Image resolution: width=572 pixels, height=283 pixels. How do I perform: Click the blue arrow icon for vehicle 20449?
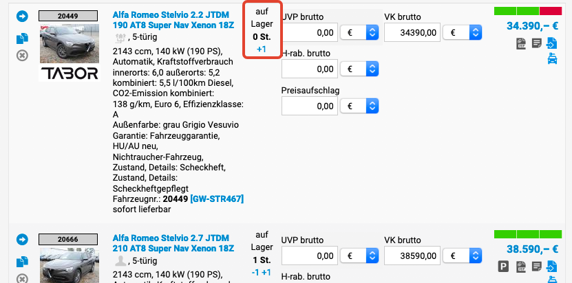[x=21, y=16]
